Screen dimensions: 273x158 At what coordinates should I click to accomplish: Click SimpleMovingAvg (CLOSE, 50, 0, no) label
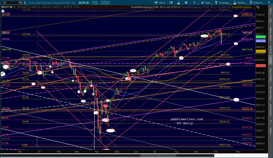click(x=201, y=7)
